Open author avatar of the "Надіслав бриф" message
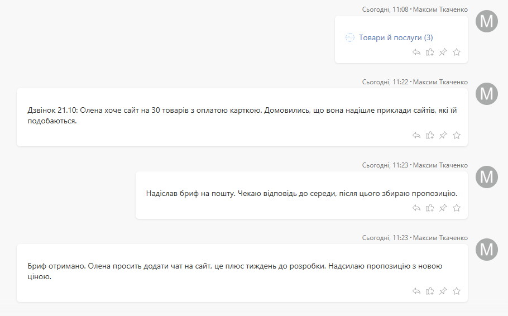508x316 pixels. tap(487, 178)
